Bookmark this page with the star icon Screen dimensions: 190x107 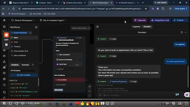click(x=146, y=9)
